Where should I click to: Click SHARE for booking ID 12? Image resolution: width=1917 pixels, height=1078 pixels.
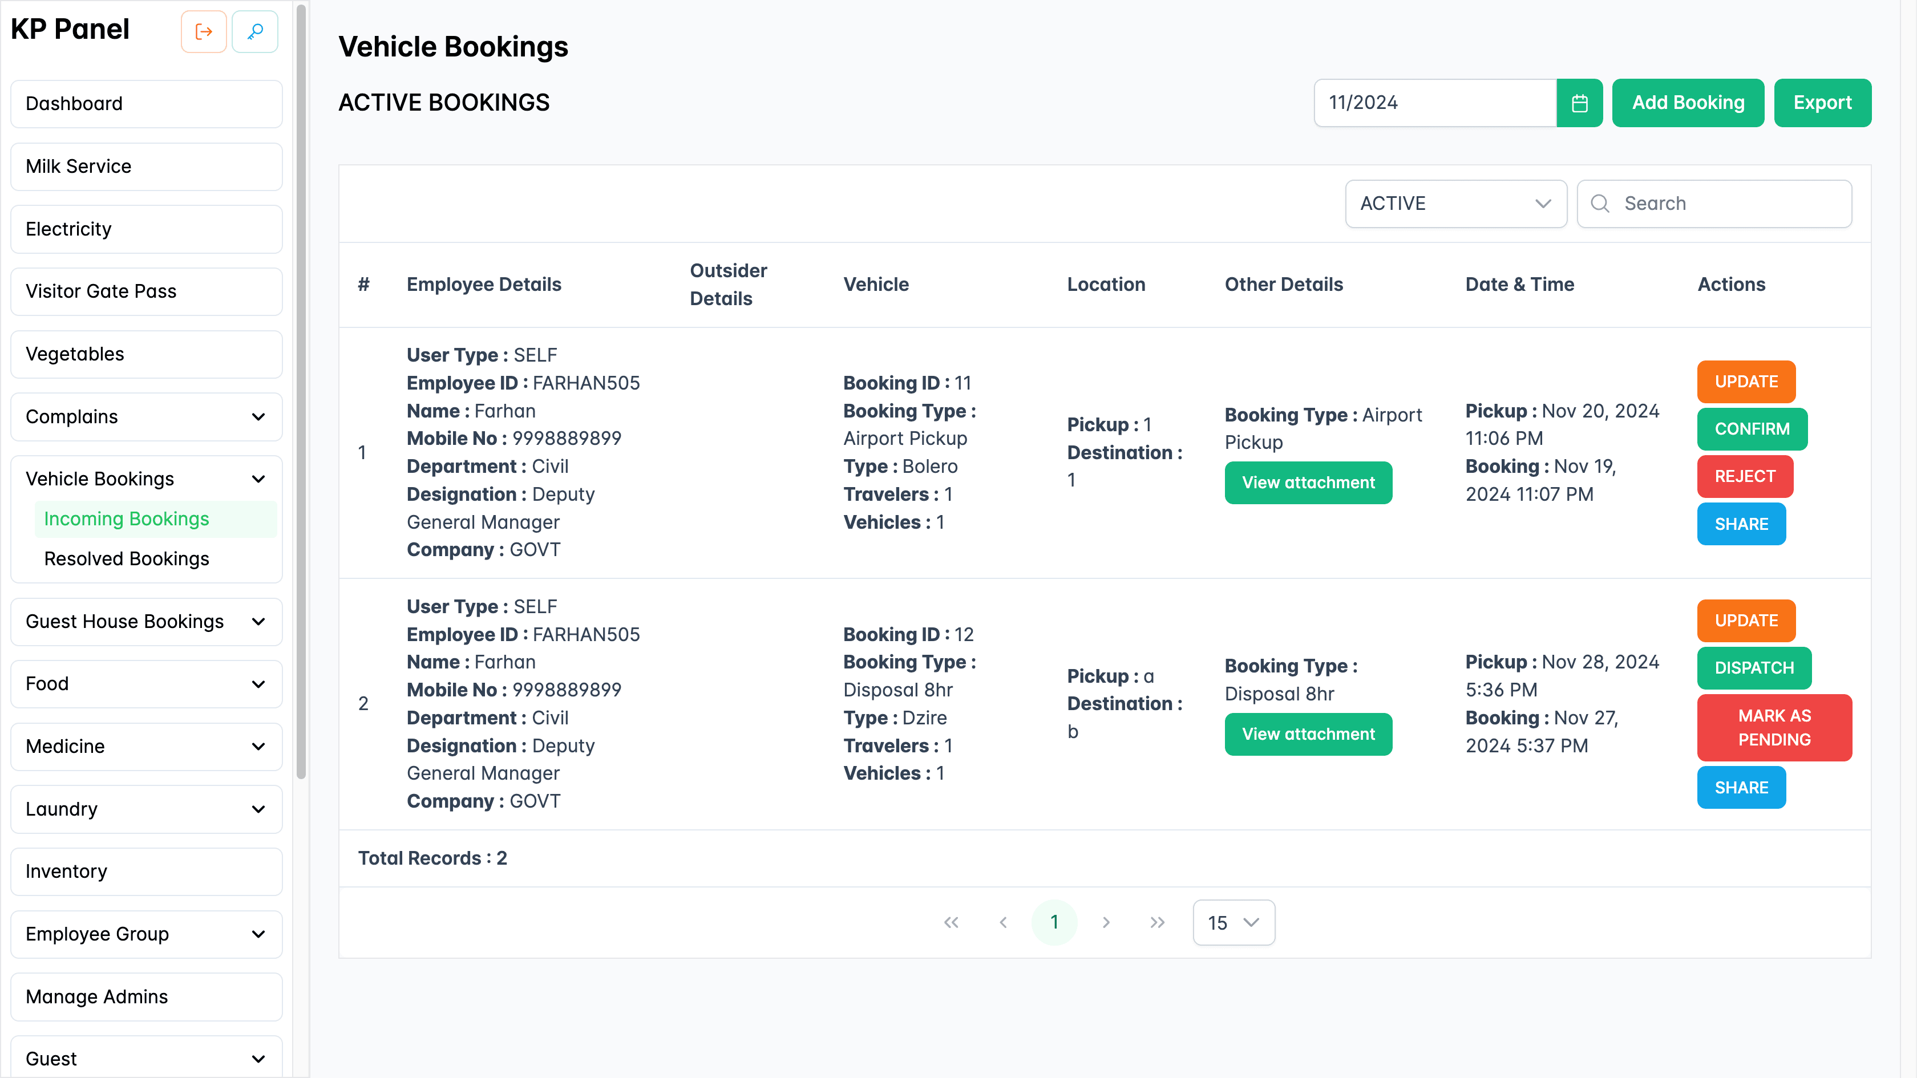coord(1741,788)
